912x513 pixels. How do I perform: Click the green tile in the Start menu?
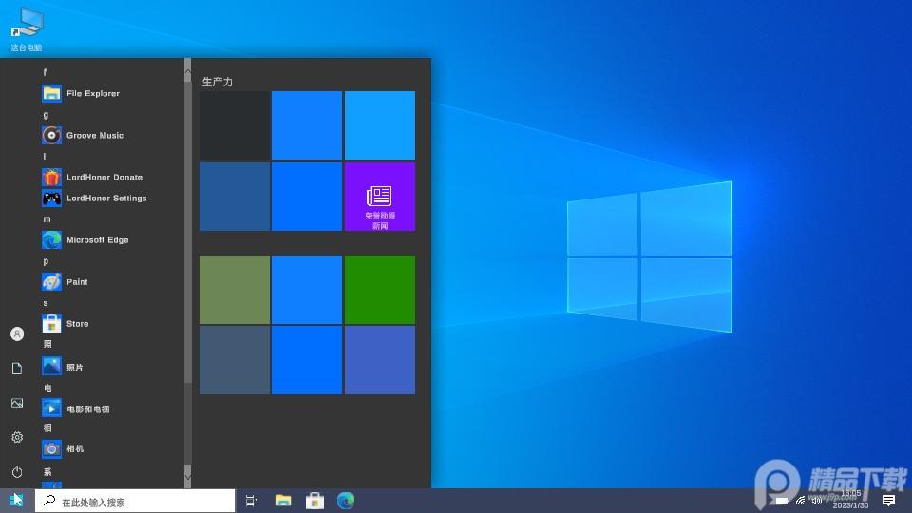[x=379, y=290]
